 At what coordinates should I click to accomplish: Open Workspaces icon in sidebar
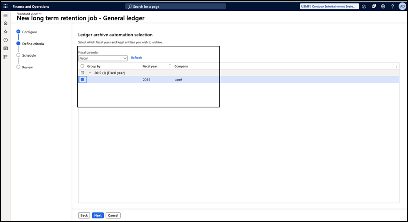tap(6, 48)
